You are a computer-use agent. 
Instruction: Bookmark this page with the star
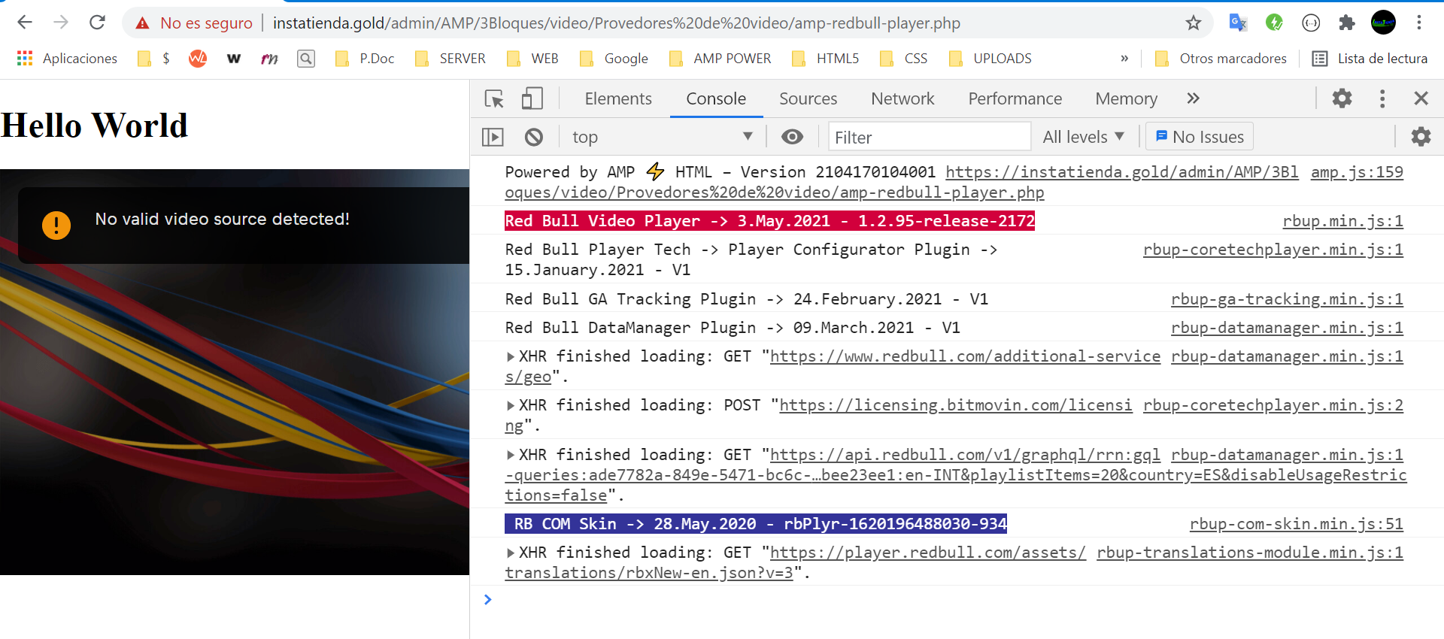[x=1194, y=23]
